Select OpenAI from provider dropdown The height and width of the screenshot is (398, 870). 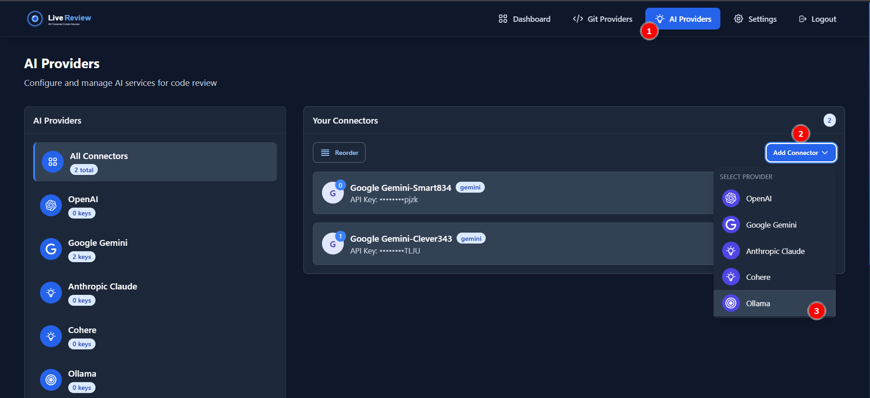pyautogui.click(x=758, y=199)
